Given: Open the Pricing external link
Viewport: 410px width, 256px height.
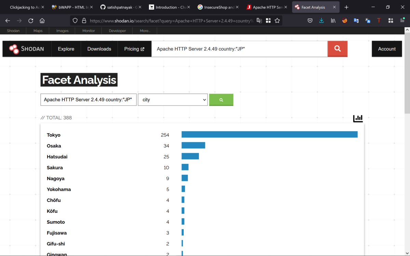Looking at the screenshot, I should click(134, 49).
